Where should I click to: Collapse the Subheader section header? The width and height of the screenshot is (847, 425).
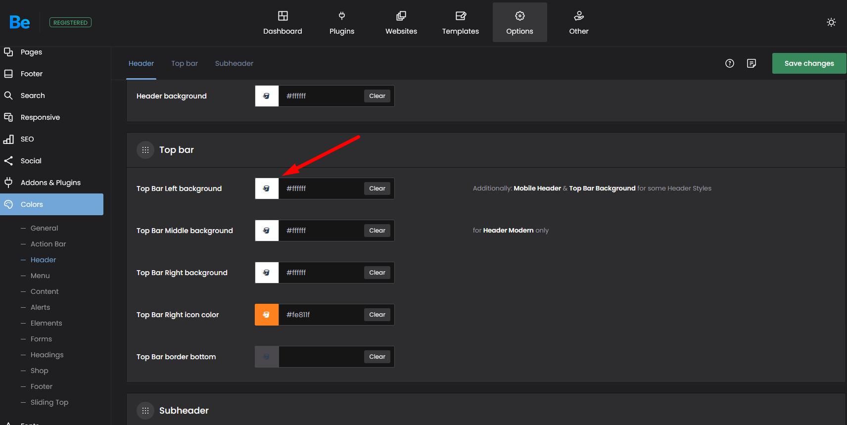(486, 410)
